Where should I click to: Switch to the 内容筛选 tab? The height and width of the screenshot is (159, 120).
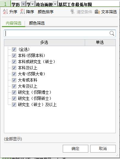click(x=14, y=23)
